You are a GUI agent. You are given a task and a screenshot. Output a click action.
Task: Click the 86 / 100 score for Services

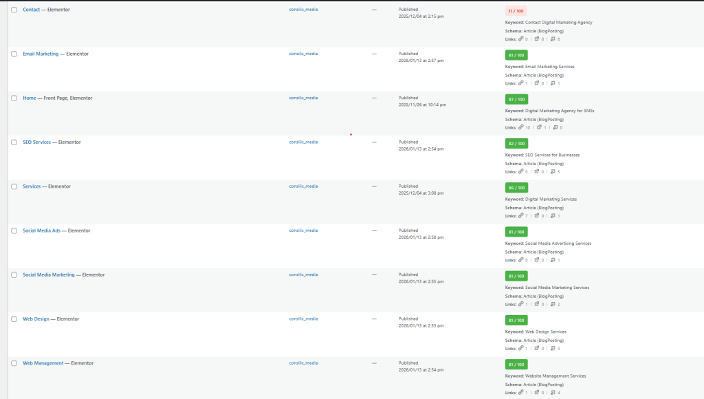pyautogui.click(x=516, y=188)
